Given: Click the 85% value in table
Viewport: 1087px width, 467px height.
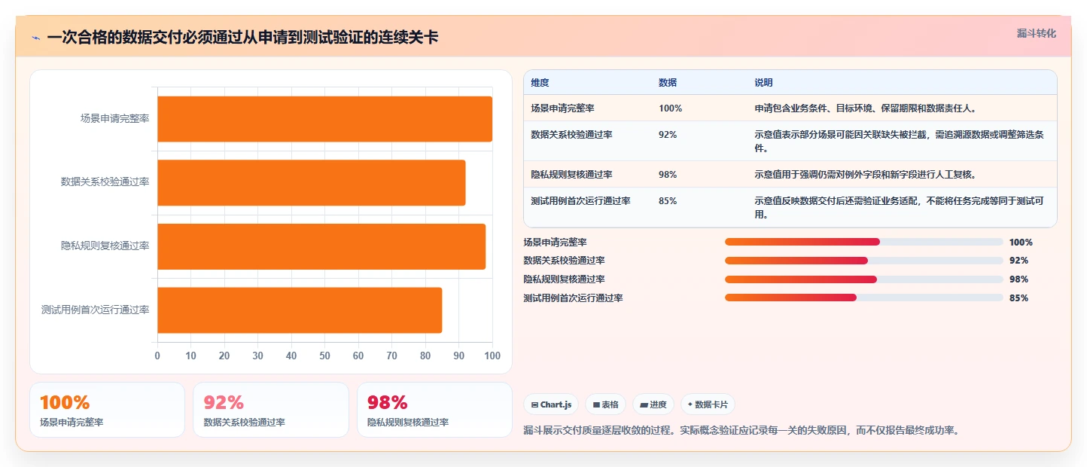Looking at the screenshot, I should (668, 201).
